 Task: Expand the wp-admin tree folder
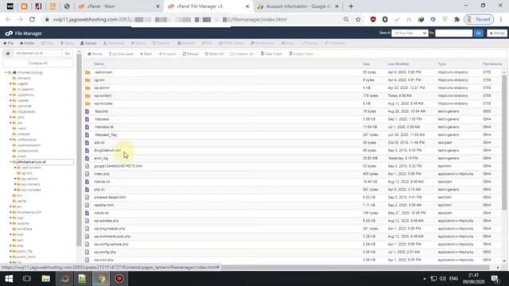(x=15, y=179)
